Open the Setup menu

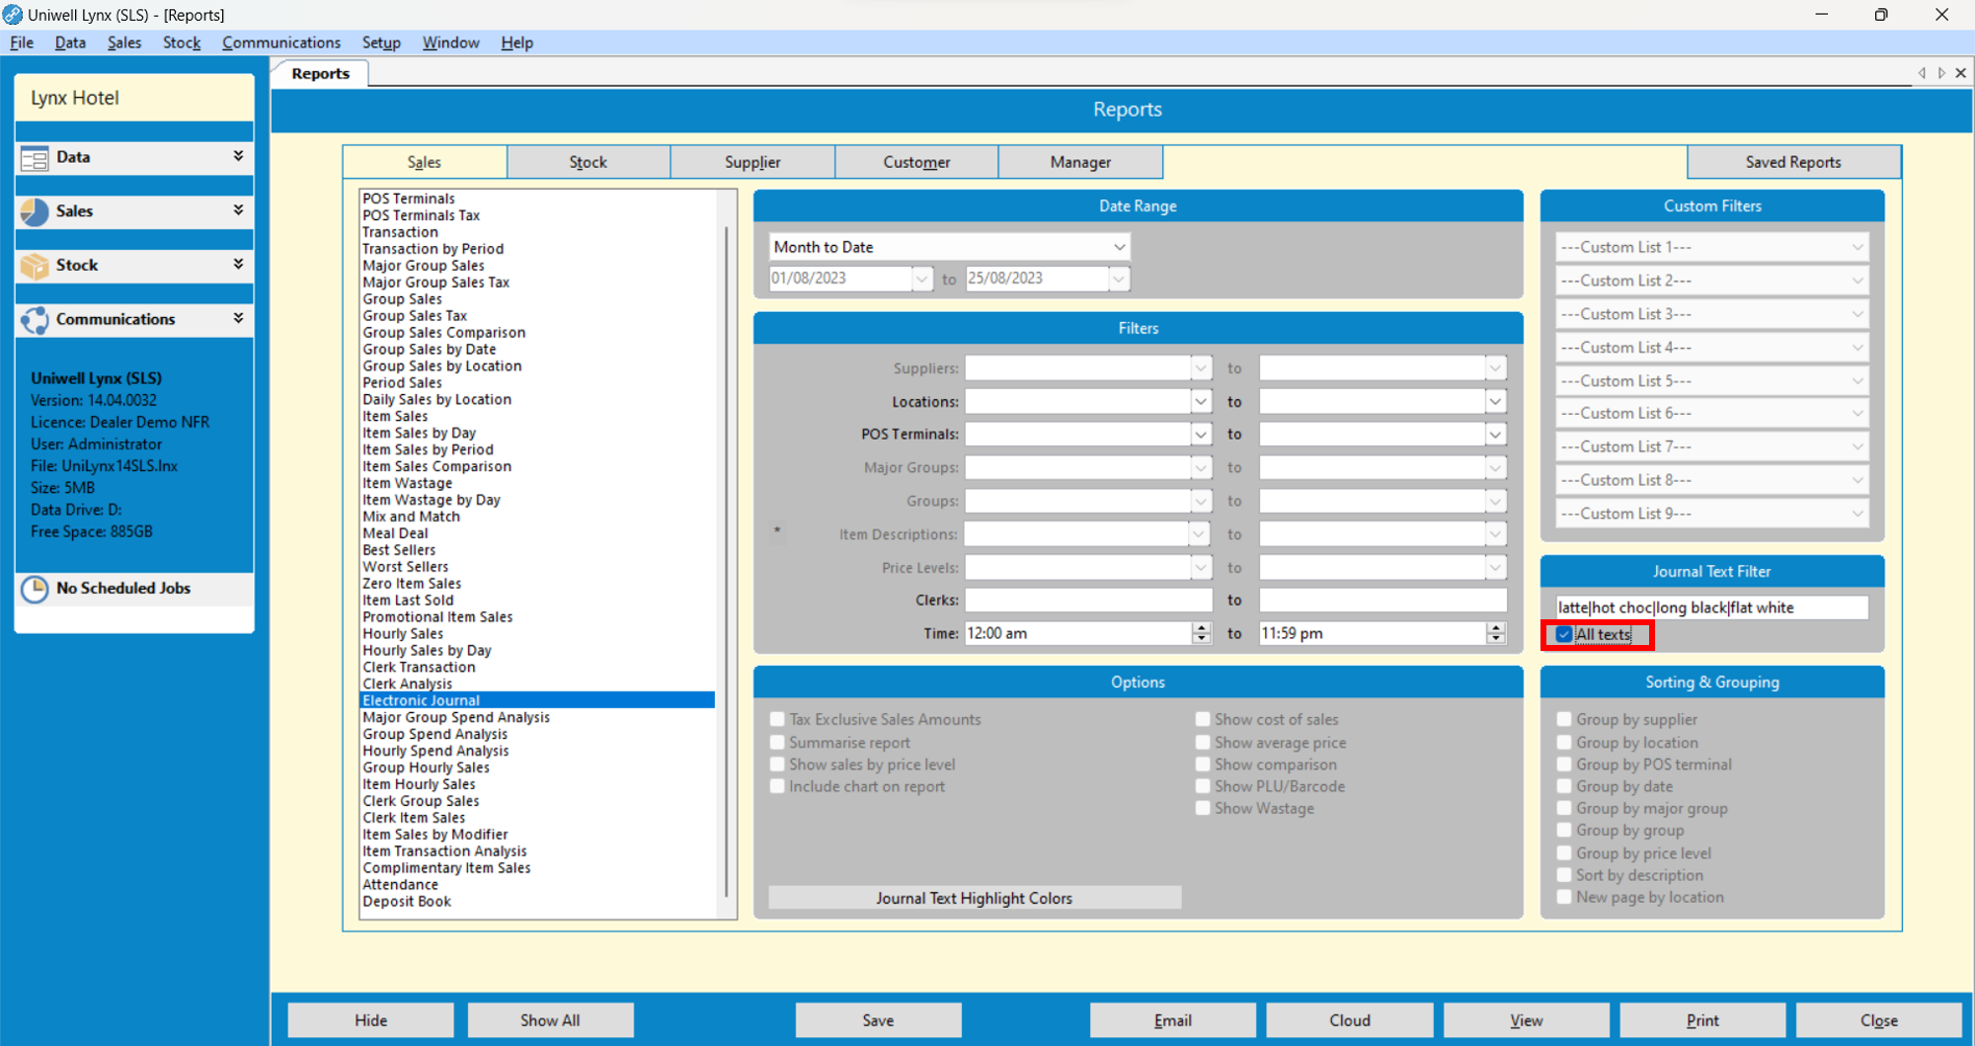pyautogui.click(x=381, y=42)
